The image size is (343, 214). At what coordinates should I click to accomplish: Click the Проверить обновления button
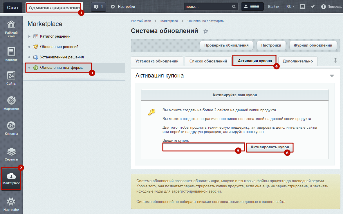(x=226, y=45)
